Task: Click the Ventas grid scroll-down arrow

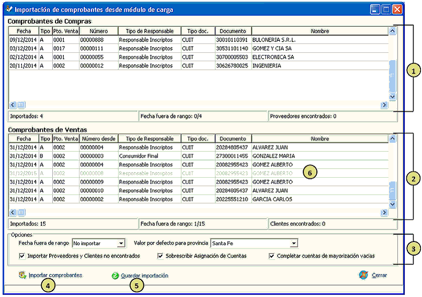Action: coord(392,203)
